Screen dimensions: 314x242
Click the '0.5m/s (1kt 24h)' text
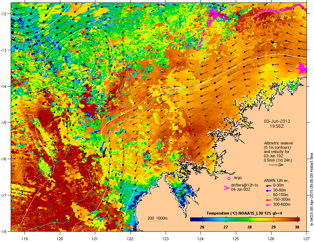(278, 160)
